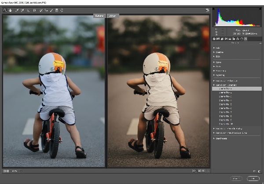The image size is (264, 184).
Task: Expand the User Presets group
Action: coord(214,138)
